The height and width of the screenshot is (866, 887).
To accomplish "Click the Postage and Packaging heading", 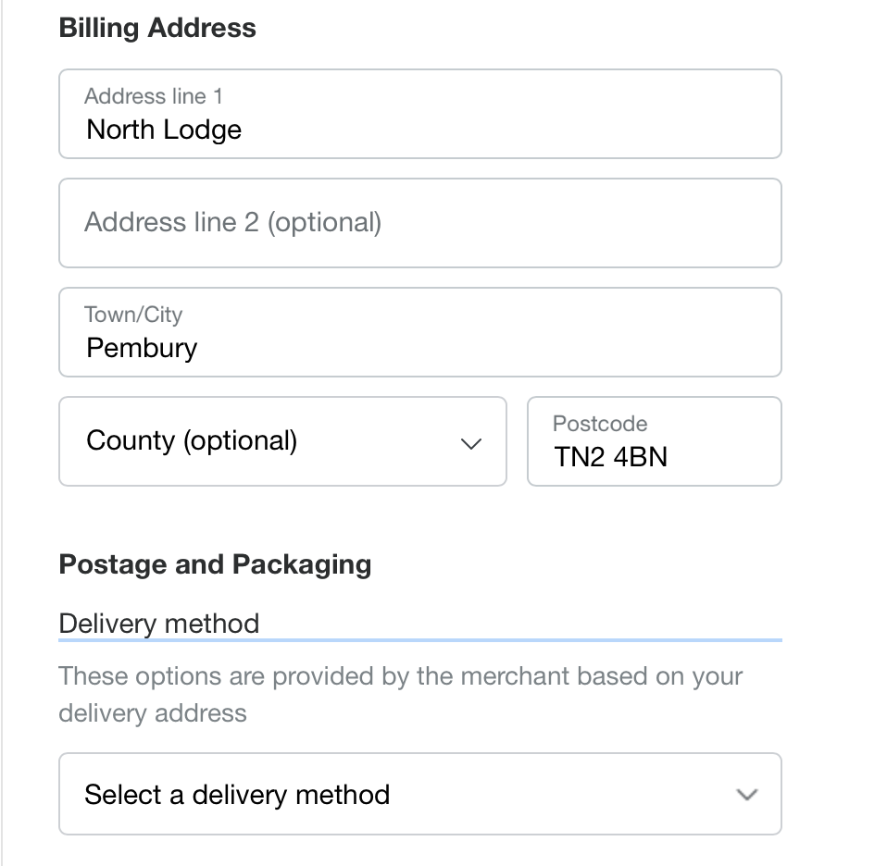I will point(215,564).
